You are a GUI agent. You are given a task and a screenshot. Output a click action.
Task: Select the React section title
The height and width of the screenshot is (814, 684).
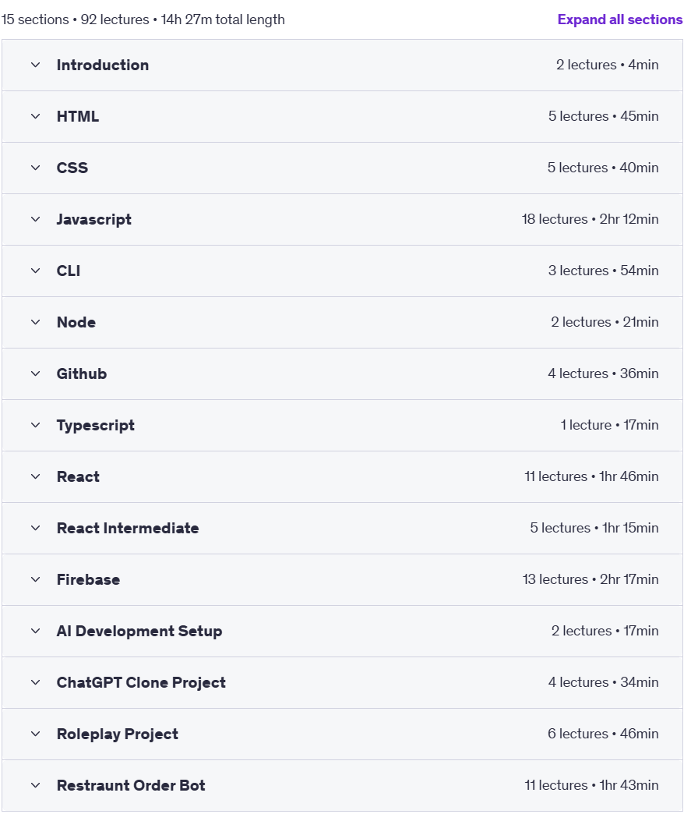(x=78, y=476)
